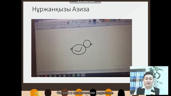Click the caption "Фигуры в графическом редакторе"
Screen dimensions: 171x96
tap(85, 93)
